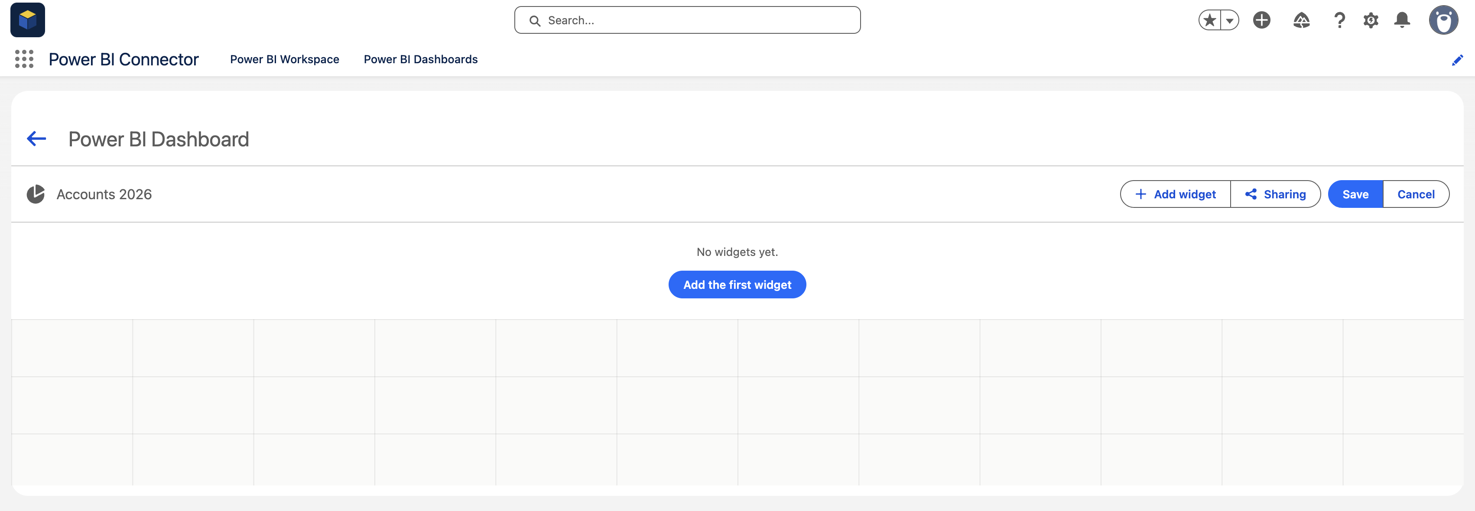Open the Trailhead guidance icon
Screen dimensions: 1475x511
tap(1301, 20)
